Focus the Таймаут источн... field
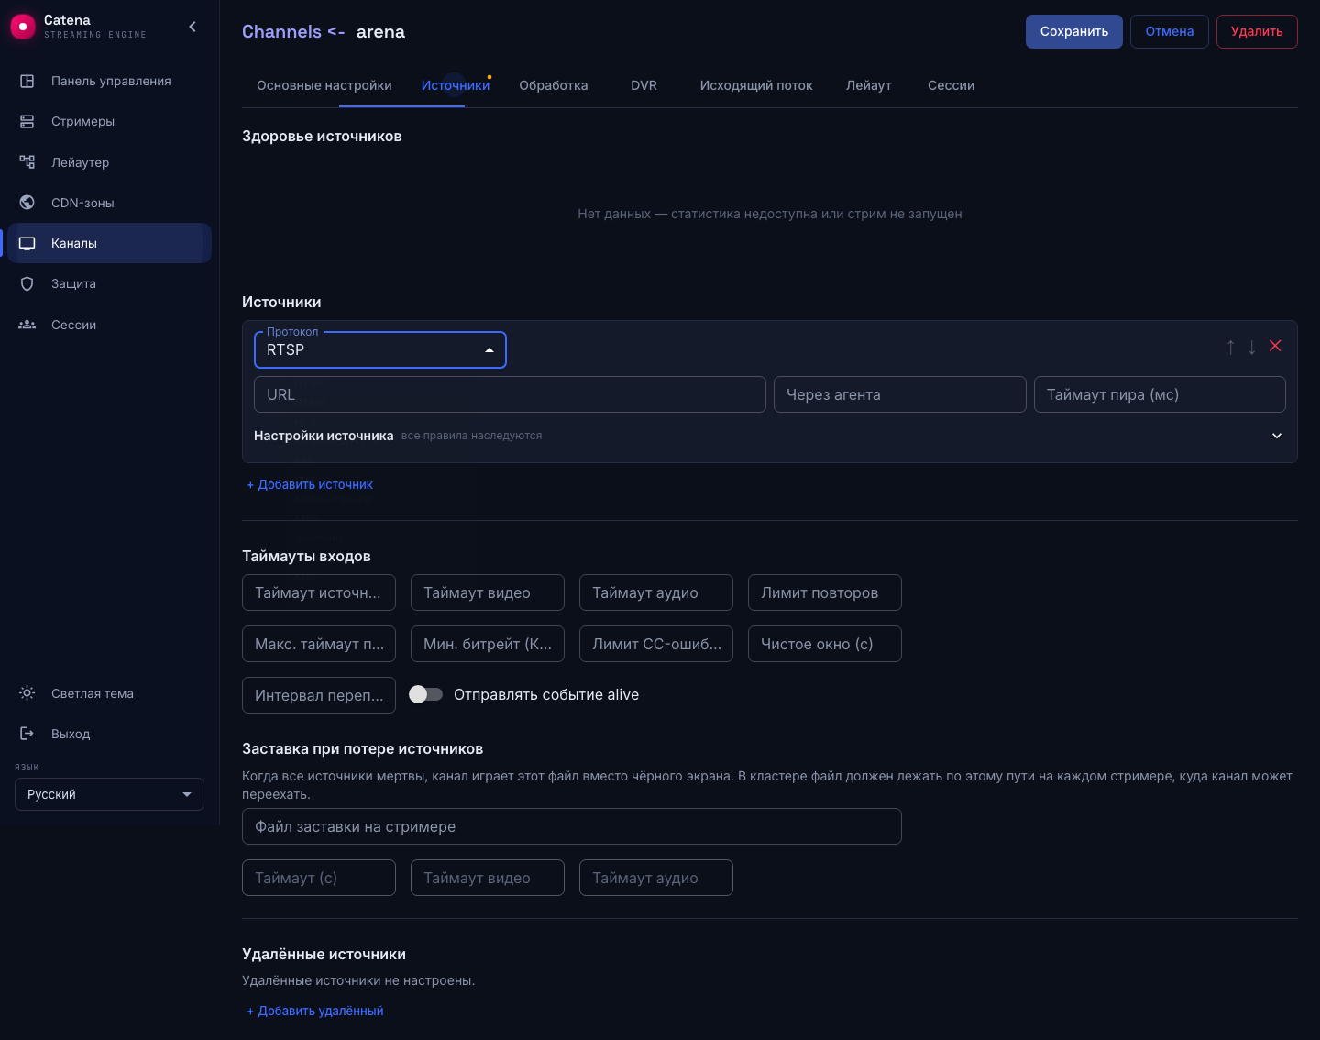This screenshot has height=1040, width=1320. click(x=319, y=592)
